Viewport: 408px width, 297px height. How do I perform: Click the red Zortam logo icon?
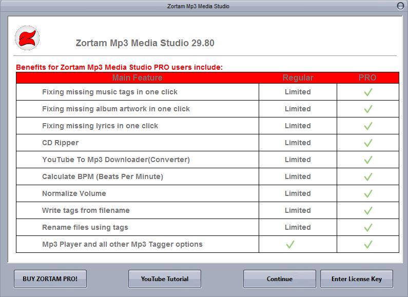tap(27, 38)
